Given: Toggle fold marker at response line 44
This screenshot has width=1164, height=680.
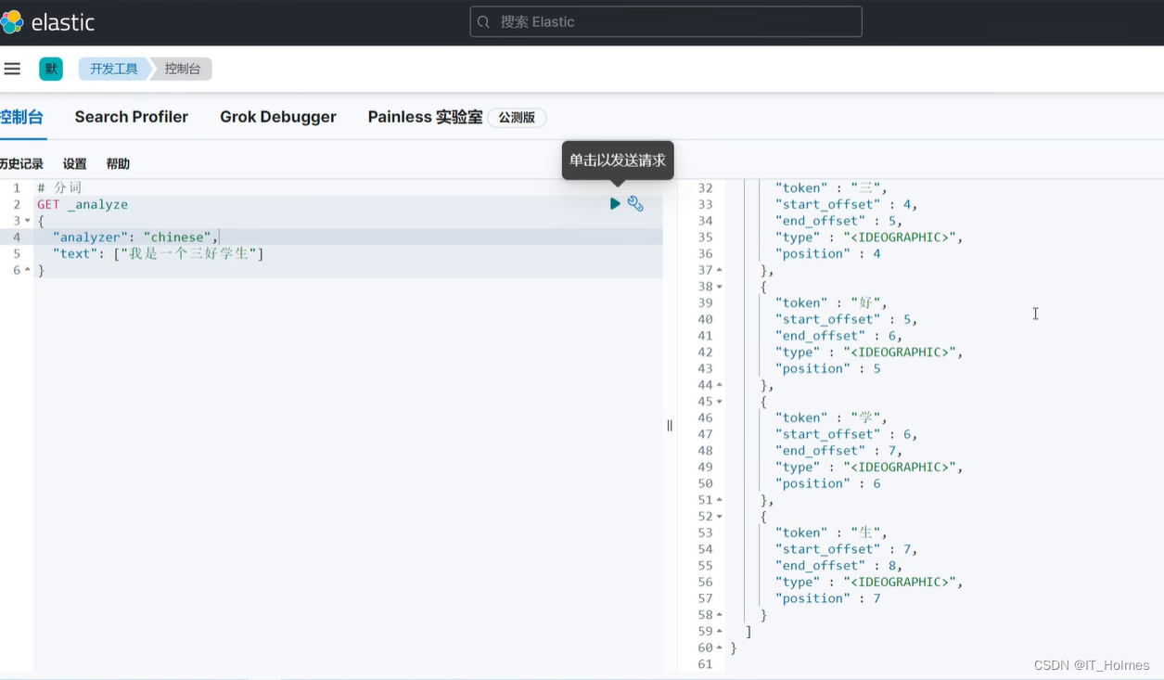Looking at the screenshot, I should [720, 385].
